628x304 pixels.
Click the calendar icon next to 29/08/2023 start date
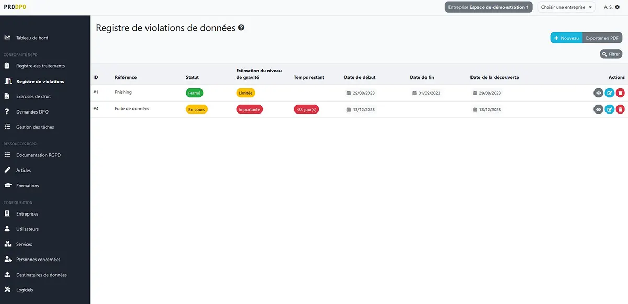349,93
